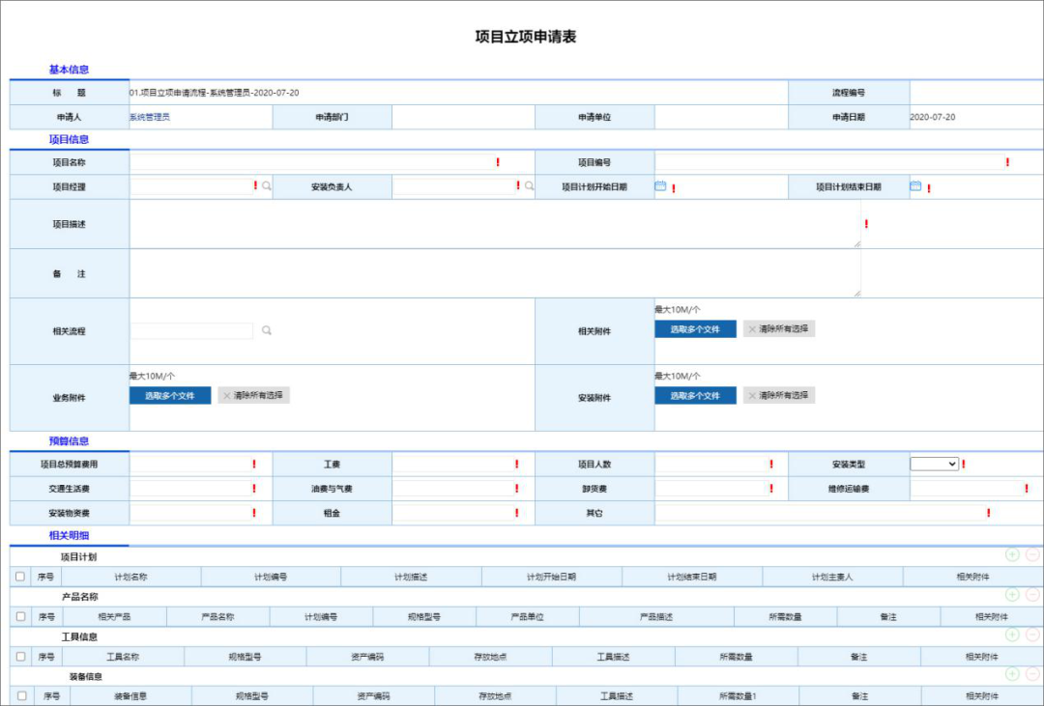Click into the 项目描述 text area
The height and width of the screenshot is (706, 1044).
[495, 224]
